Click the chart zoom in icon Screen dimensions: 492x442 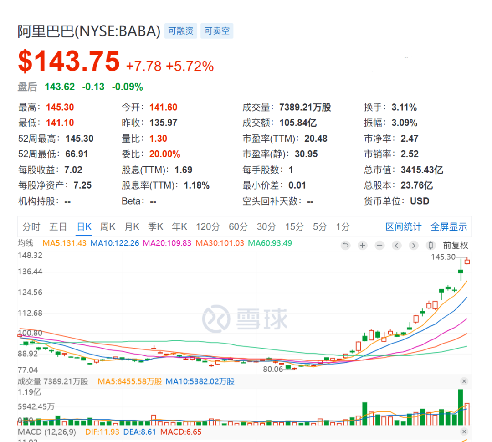pos(362,245)
